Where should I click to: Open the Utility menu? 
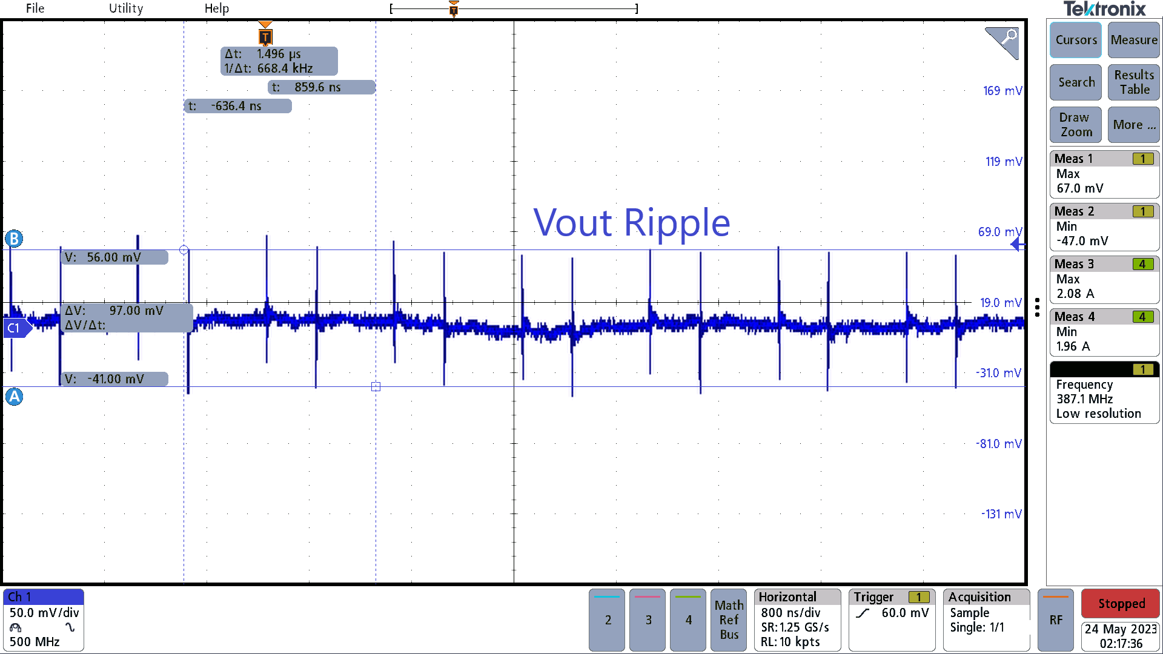(x=125, y=8)
